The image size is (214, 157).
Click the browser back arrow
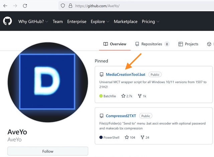5,6
